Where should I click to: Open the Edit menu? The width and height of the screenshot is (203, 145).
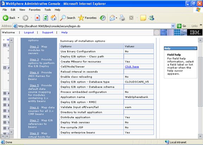[x=13, y=10]
